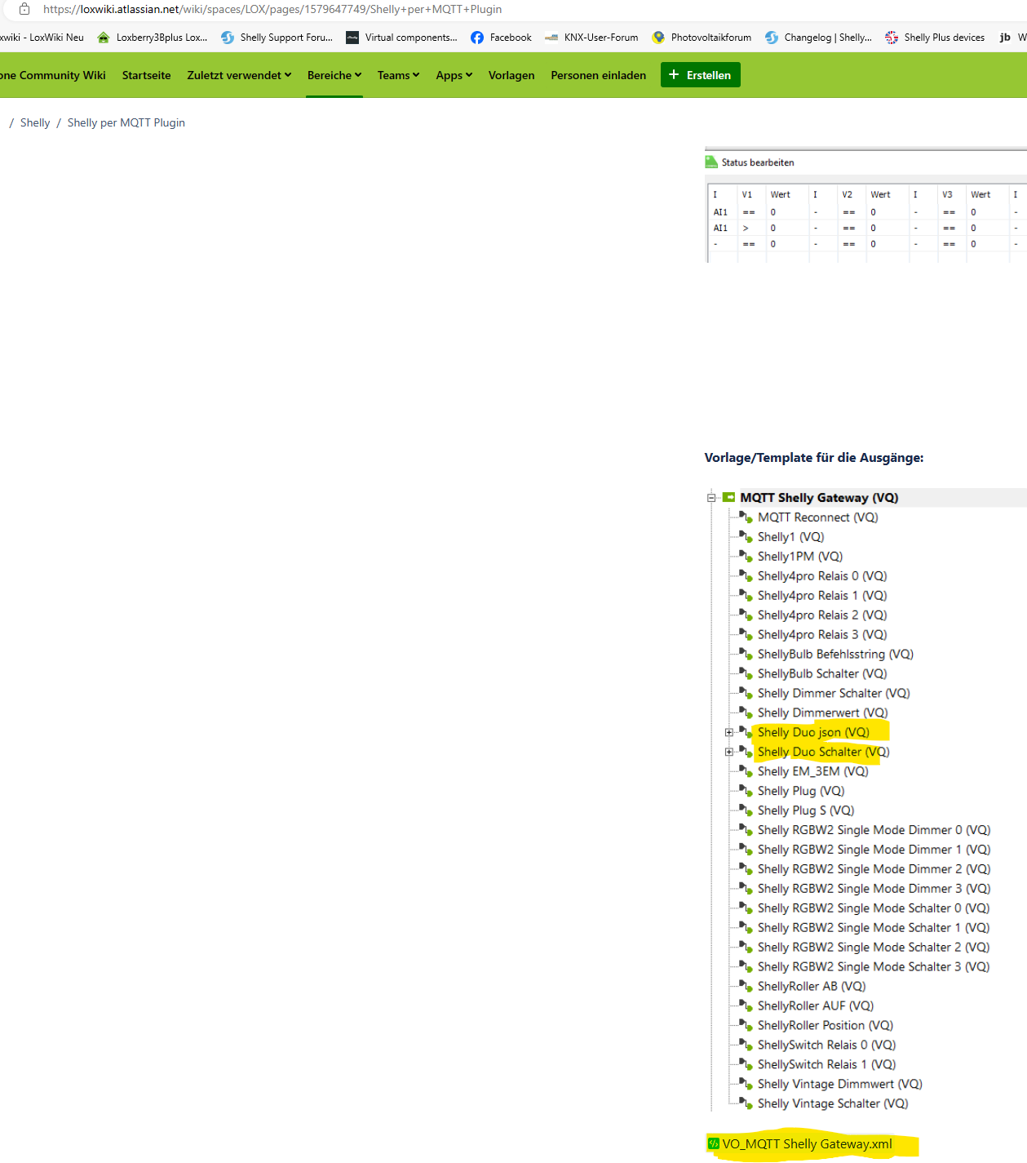The image size is (1027, 1163).
Task: Open the LoxWiki Neu bookmark
Action: click(42, 38)
